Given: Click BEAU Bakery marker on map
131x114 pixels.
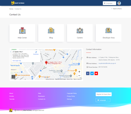Looking at the screenshot, I should click(54, 50).
